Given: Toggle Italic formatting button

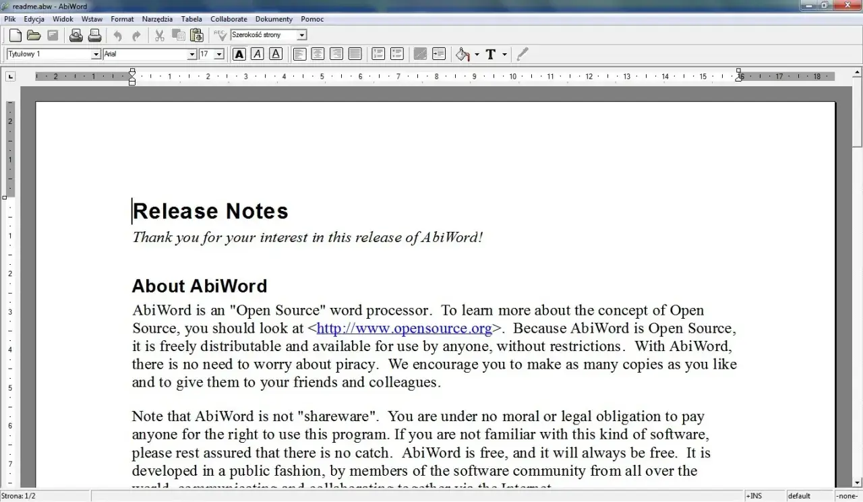Looking at the screenshot, I should [x=257, y=54].
